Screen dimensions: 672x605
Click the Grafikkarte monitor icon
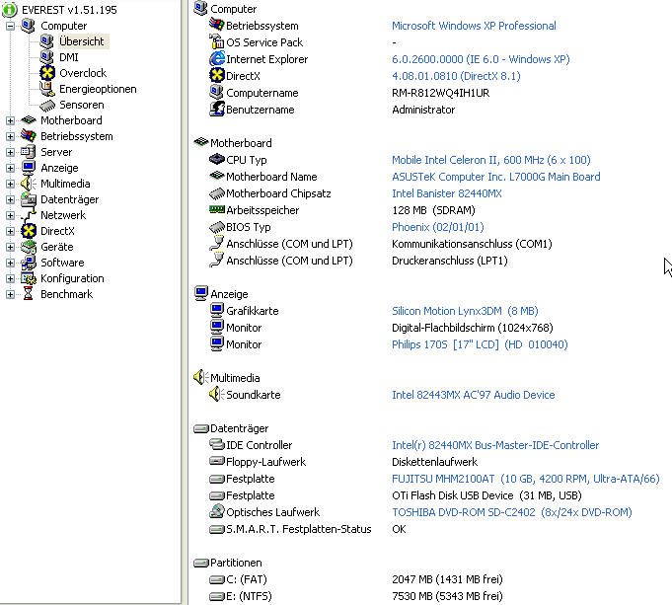[217, 310]
